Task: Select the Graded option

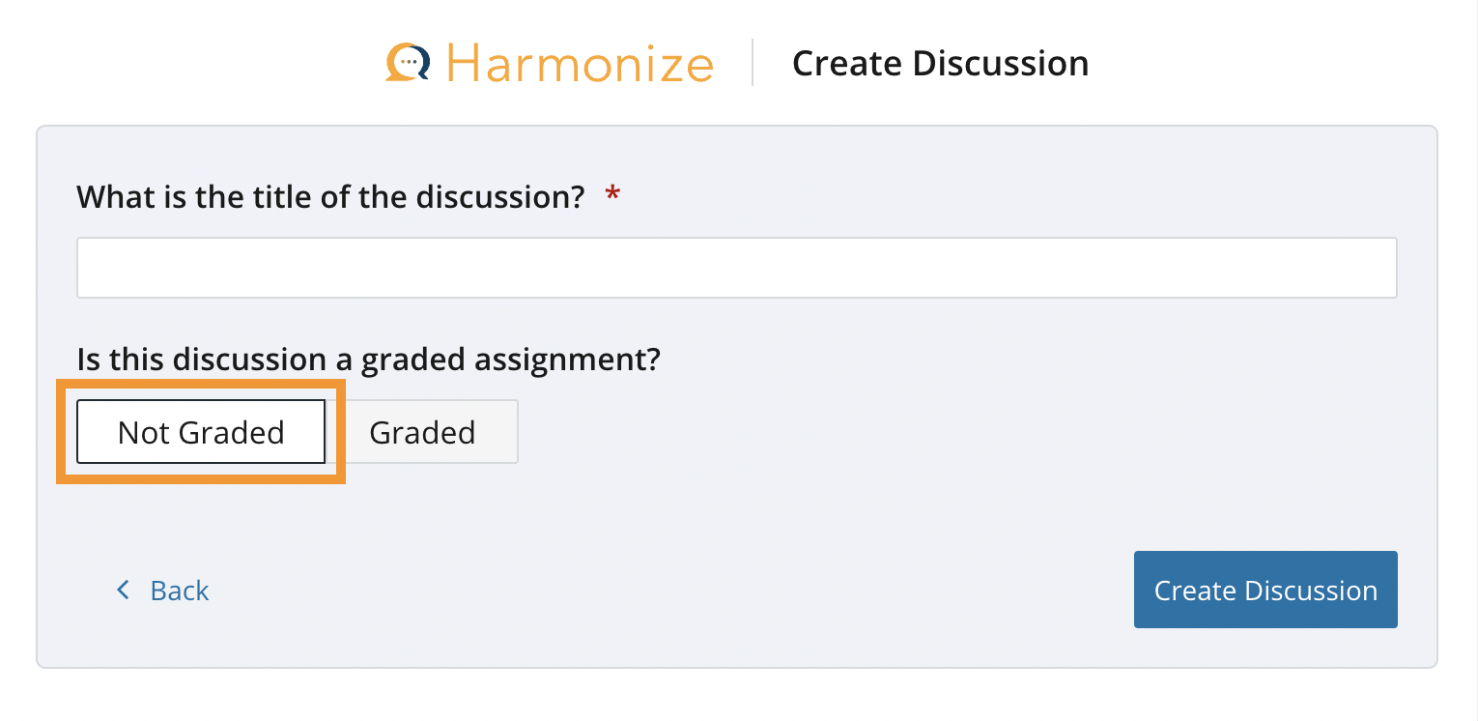Action: [422, 432]
